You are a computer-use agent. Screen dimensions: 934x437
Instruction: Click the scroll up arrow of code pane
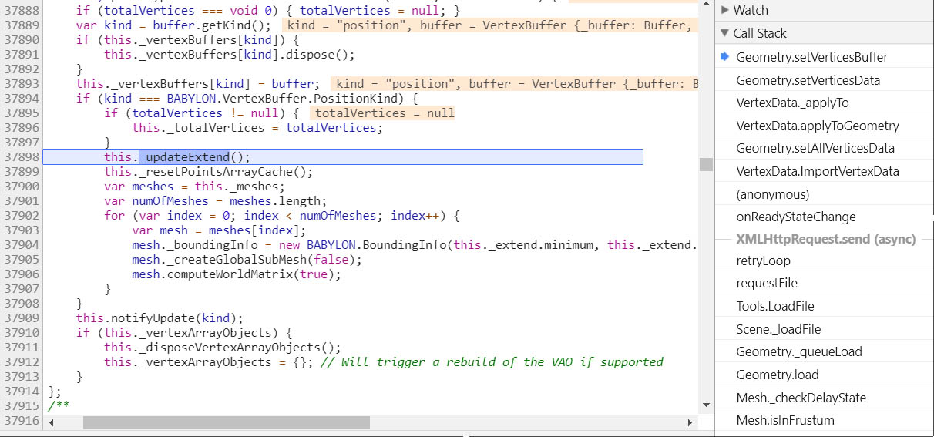pyautogui.click(x=706, y=5)
